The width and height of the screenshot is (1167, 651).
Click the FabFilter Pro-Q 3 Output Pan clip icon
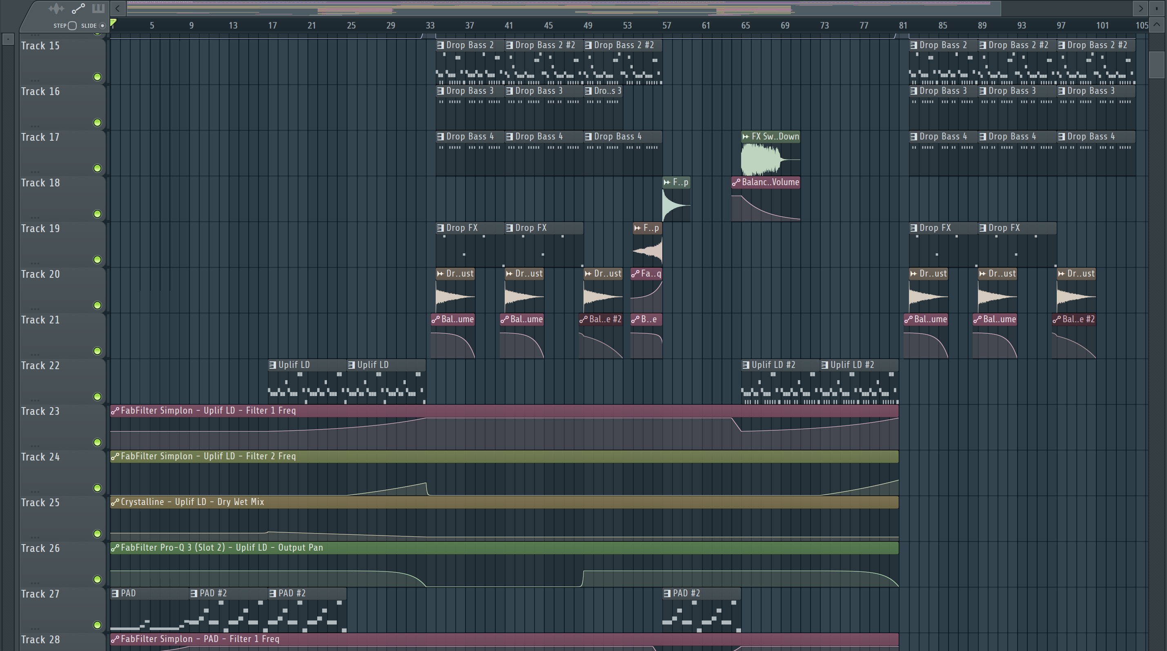point(115,548)
